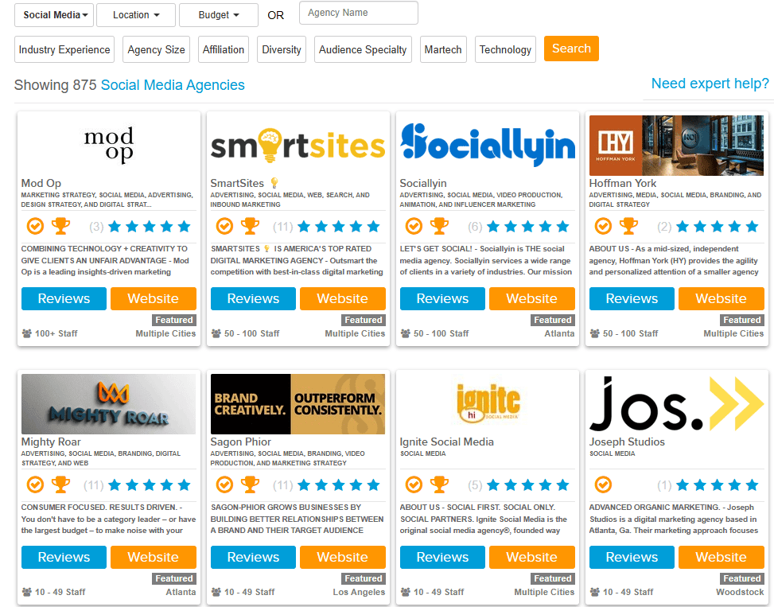Click Sociallyin trophy award icon
The image size is (774, 607).
coord(439,226)
